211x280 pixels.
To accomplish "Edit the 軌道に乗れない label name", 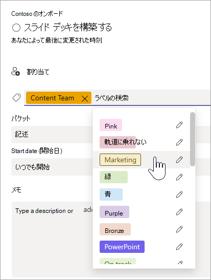I will coord(179,142).
